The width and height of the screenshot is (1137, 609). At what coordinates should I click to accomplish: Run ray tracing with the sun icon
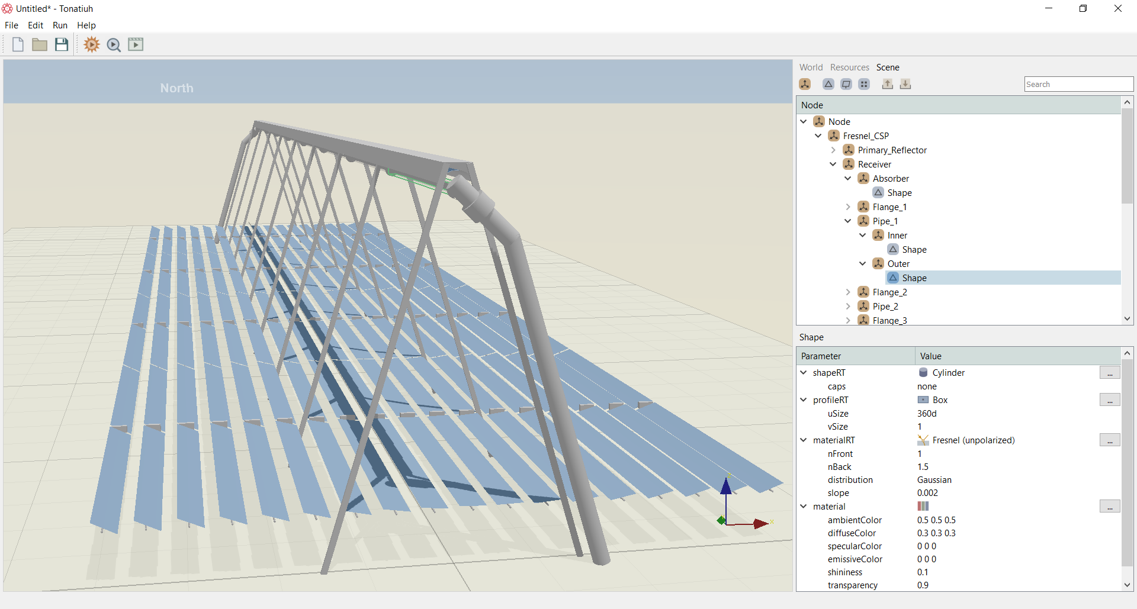click(91, 44)
